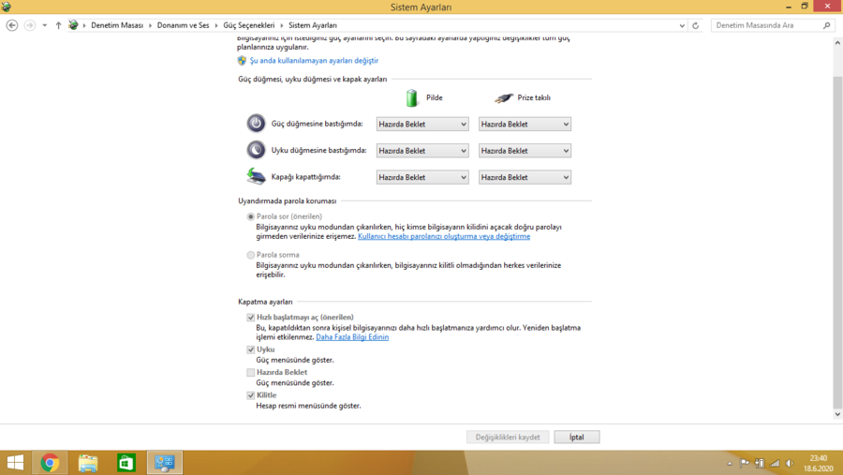Viewport: 843px width, 475px height.
Task: Click the scrollbar up arrow
Action: tap(837, 42)
